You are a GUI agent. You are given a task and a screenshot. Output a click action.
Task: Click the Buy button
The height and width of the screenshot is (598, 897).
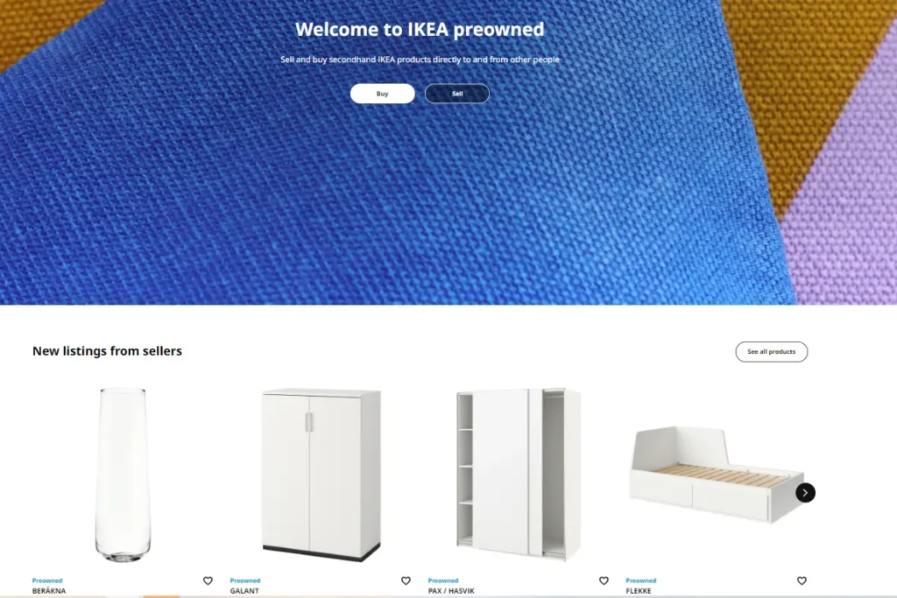coord(382,94)
